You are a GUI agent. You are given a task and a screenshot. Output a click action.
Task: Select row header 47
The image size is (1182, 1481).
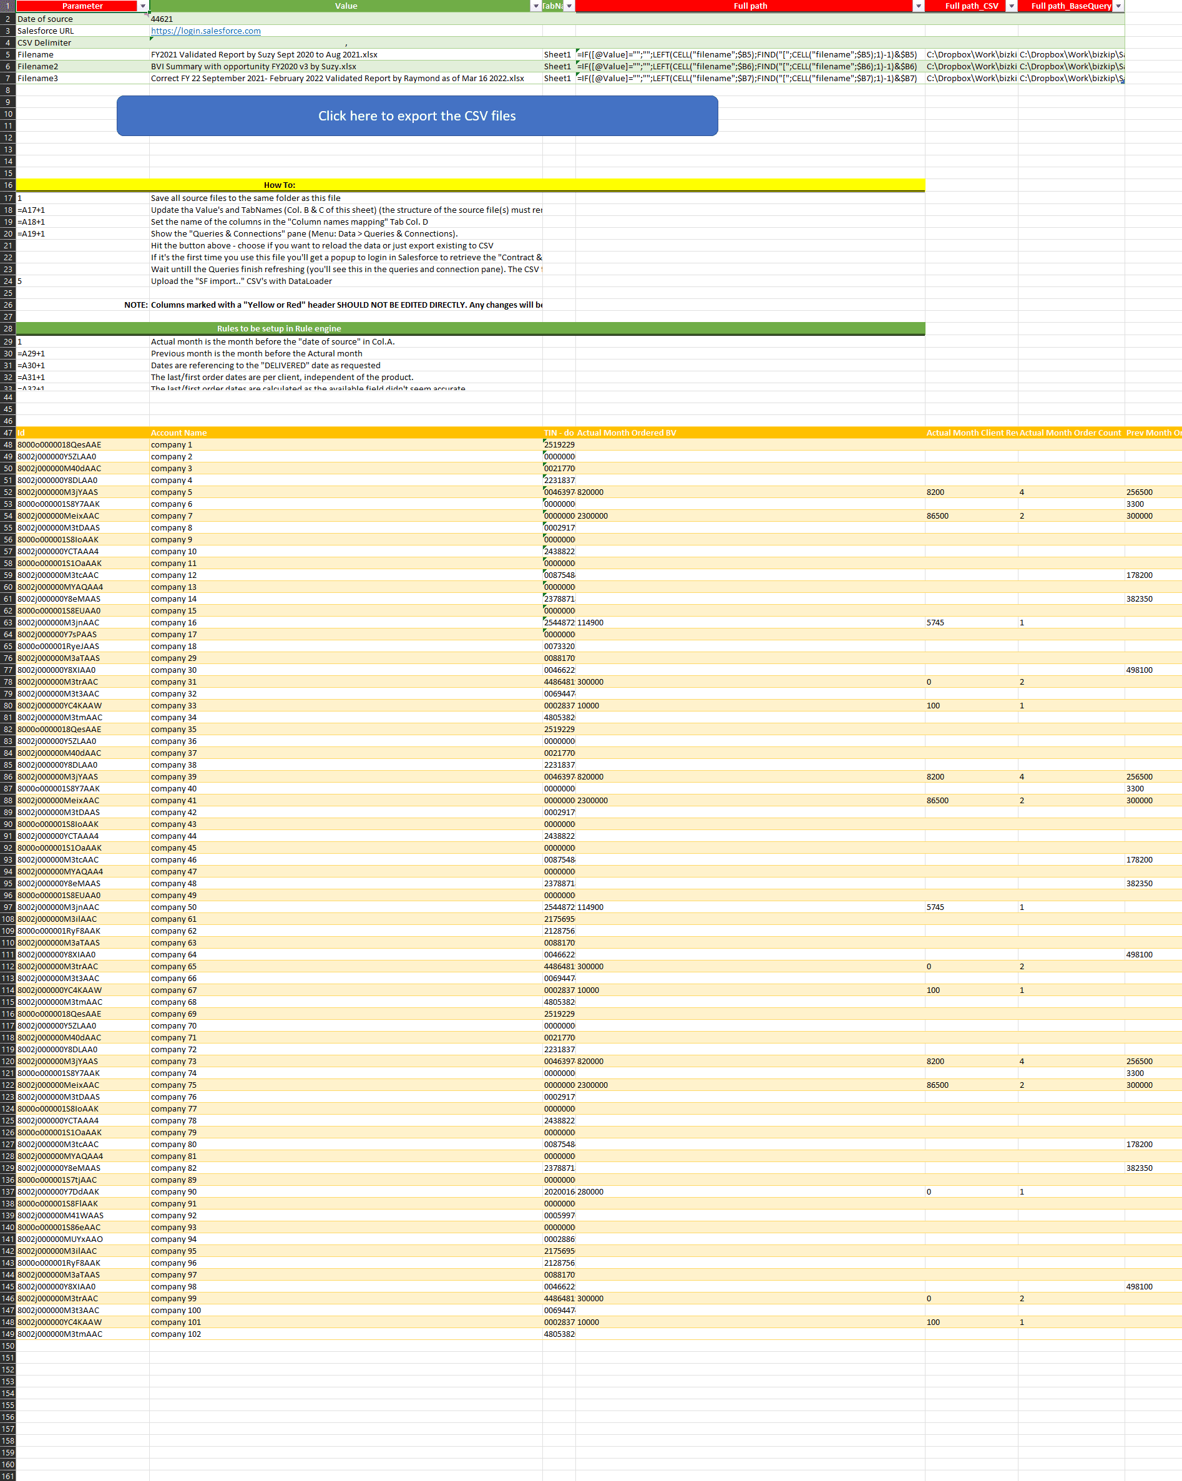(x=8, y=433)
